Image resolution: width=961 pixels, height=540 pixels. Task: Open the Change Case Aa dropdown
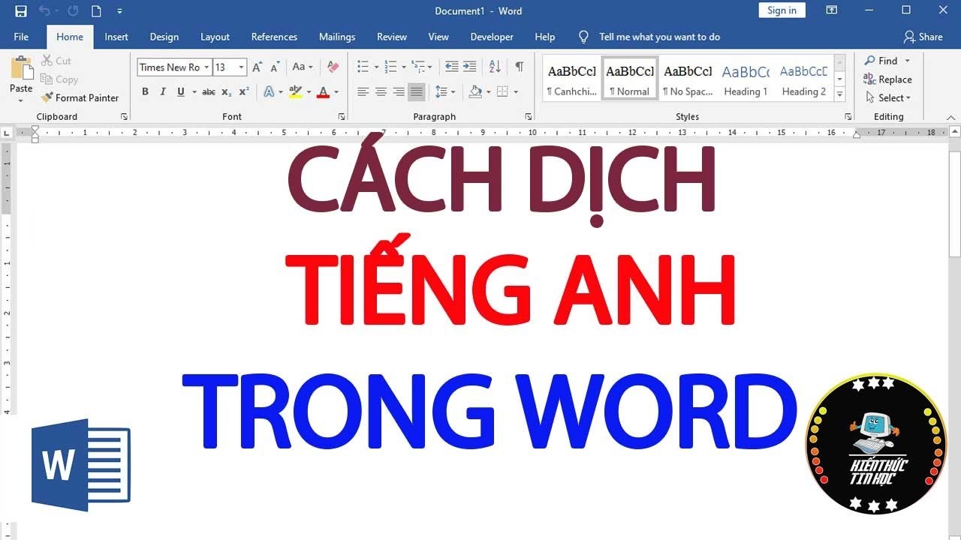(303, 67)
